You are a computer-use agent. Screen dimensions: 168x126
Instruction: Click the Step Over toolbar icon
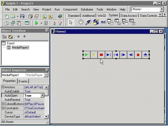(60, 23)
